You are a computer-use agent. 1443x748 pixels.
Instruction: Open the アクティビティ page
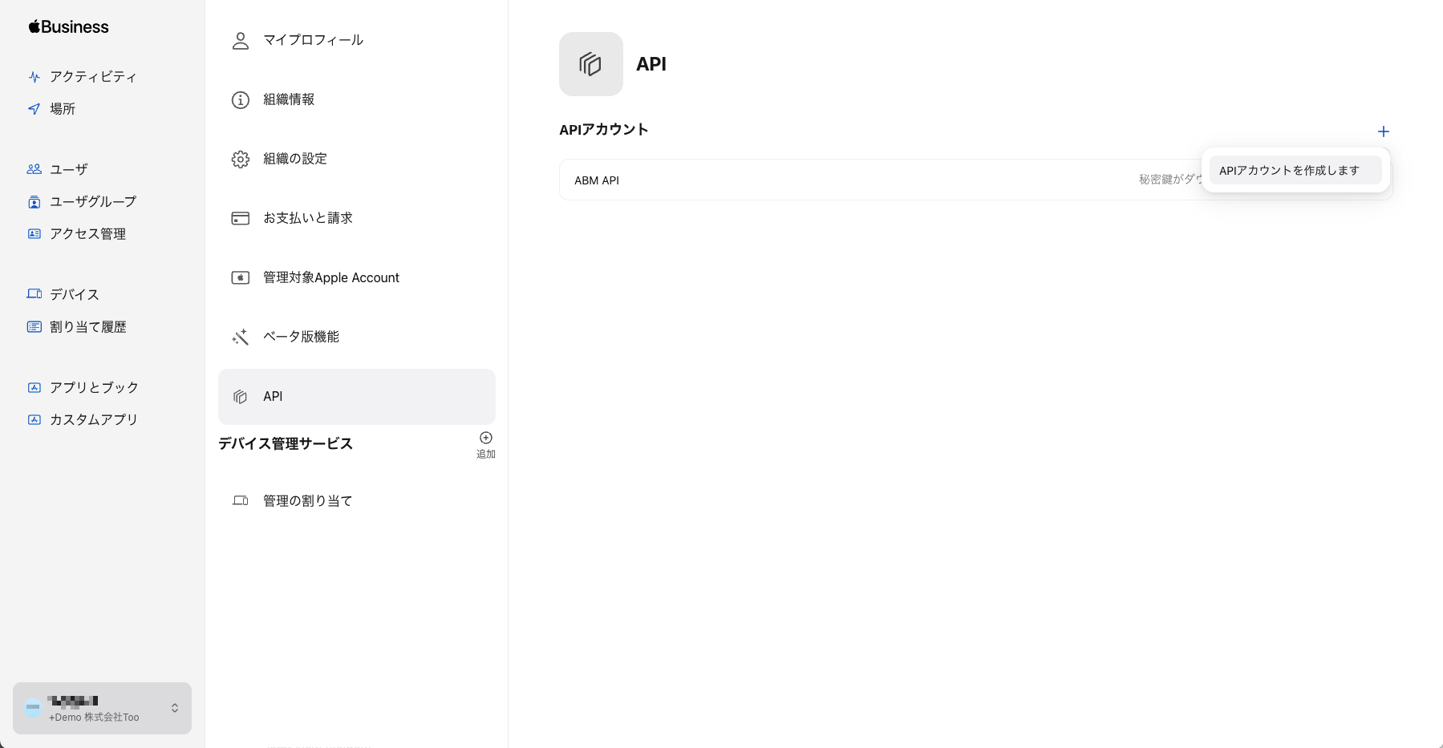tap(93, 77)
